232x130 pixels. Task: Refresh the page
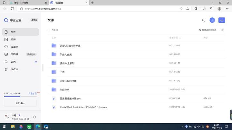pyautogui.click(x=12, y=9)
